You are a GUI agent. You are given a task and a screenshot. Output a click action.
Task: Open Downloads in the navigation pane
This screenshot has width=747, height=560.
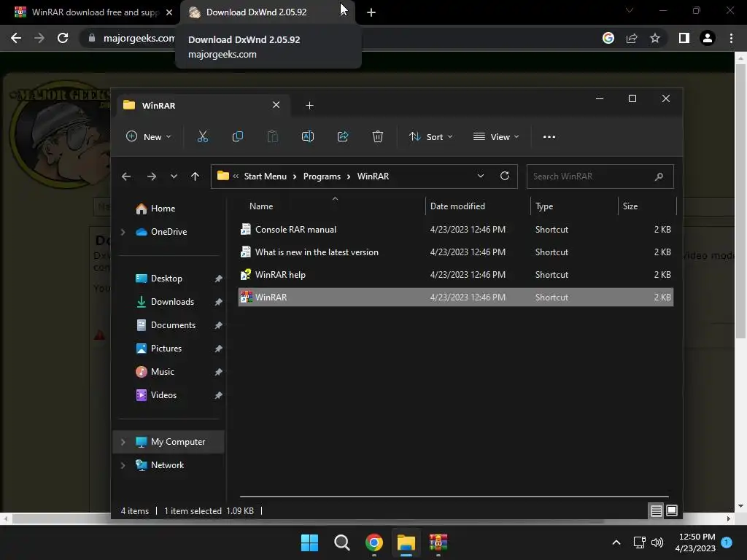[x=172, y=302]
